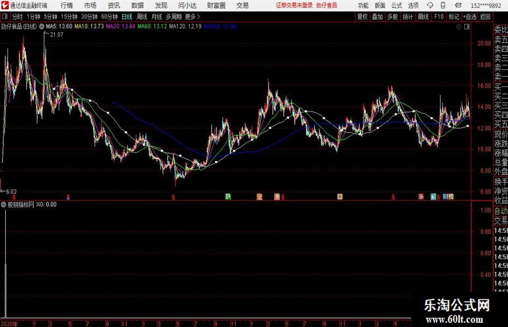This screenshot has width=508, height=327.
Task: Click the 标记 mark button
Action: click(x=454, y=17)
